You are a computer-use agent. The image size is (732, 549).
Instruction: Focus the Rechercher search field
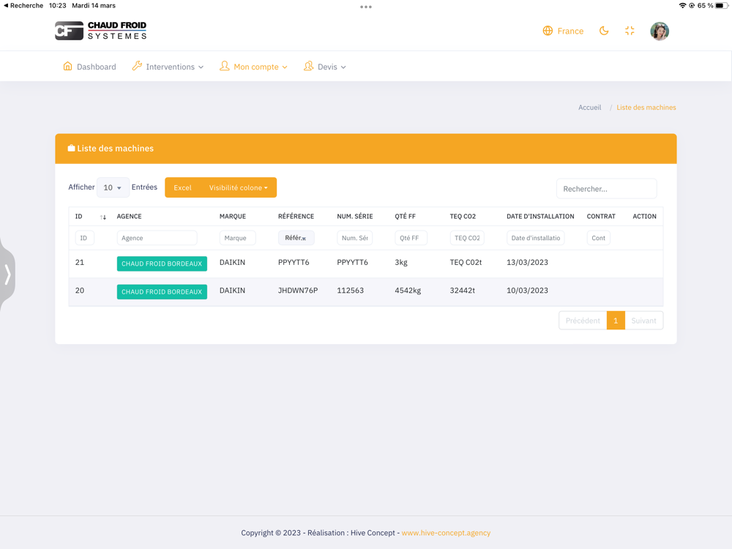[606, 189]
